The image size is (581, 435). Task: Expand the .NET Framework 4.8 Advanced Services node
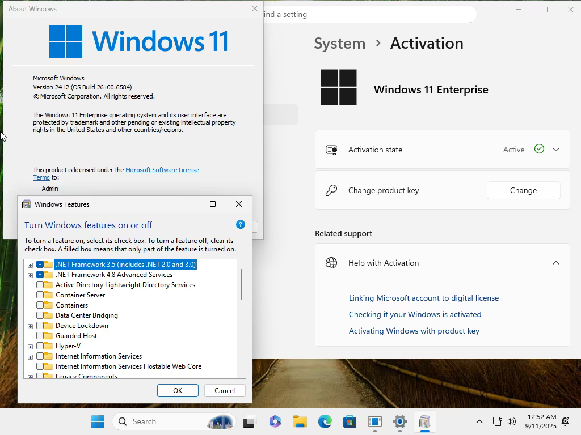pos(31,275)
